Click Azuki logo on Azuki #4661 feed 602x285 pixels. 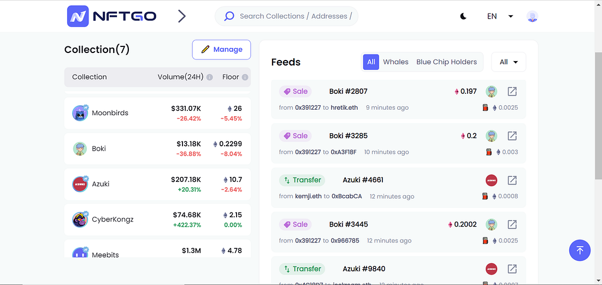(492, 180)
